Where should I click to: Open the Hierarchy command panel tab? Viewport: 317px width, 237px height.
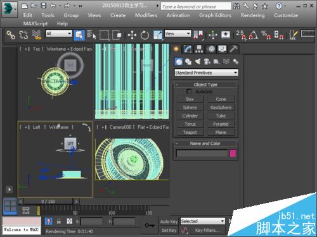[199, 49]
